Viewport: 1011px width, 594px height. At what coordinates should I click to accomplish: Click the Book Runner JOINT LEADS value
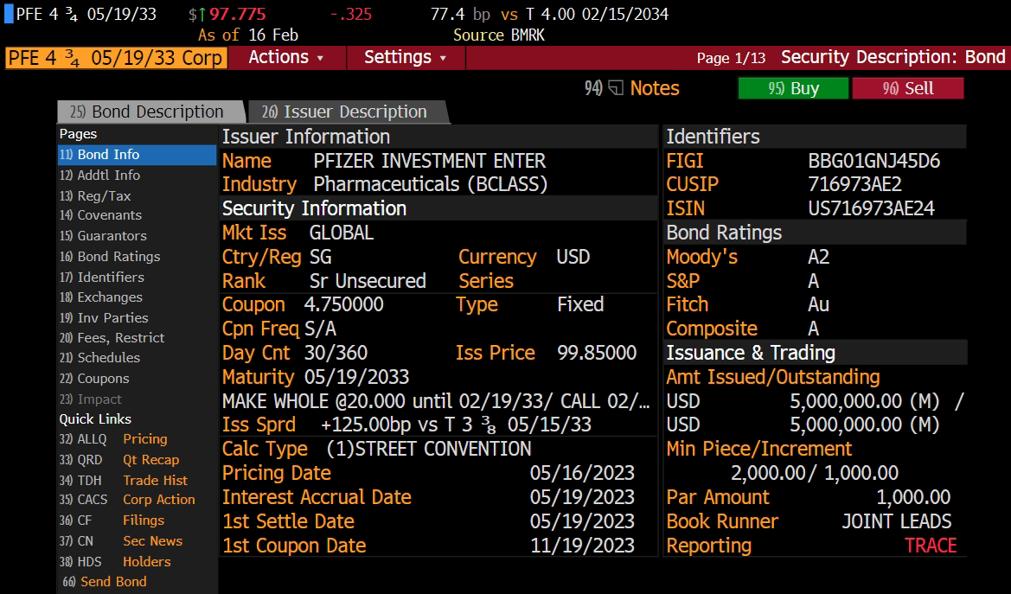tap(896, 521)
